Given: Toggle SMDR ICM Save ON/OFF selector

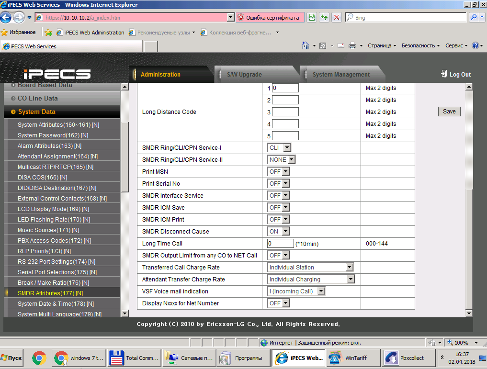Looking at the screenshot, I should (278, 208).
